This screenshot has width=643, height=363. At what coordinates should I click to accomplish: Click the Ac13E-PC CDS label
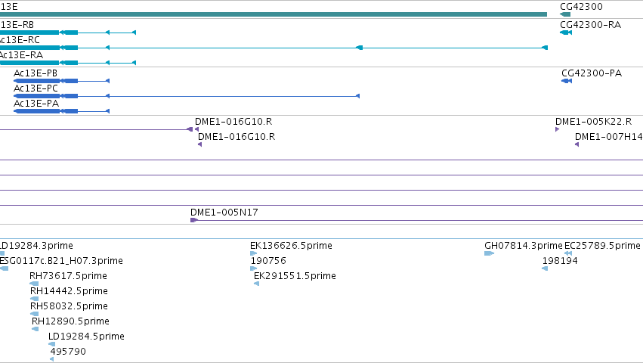click(x=36, y=88)
